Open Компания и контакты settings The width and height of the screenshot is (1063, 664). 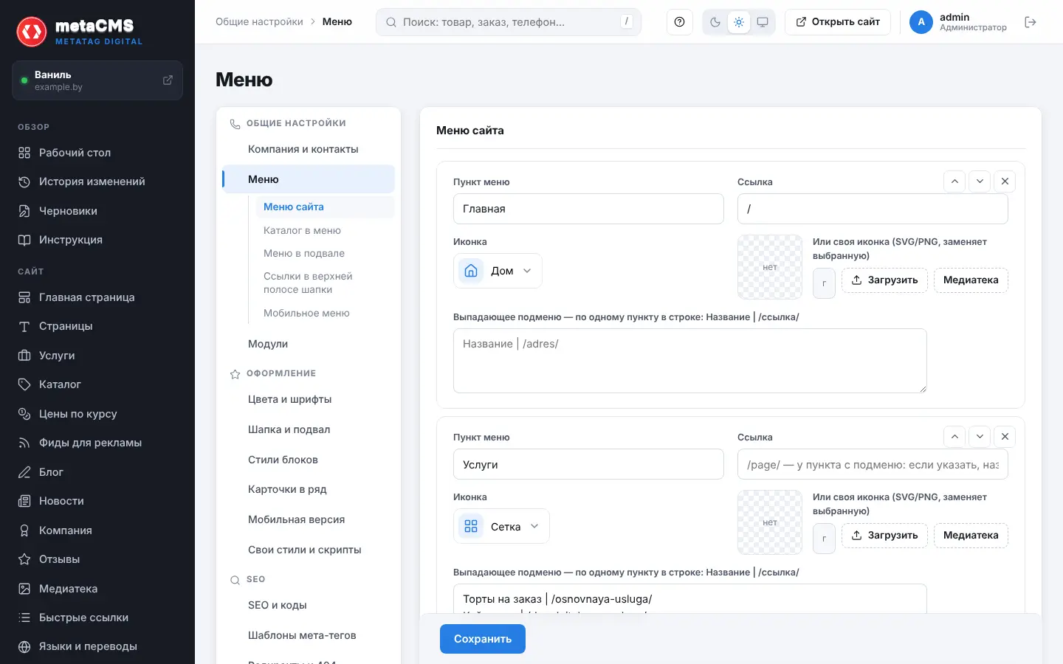(309, 149)
